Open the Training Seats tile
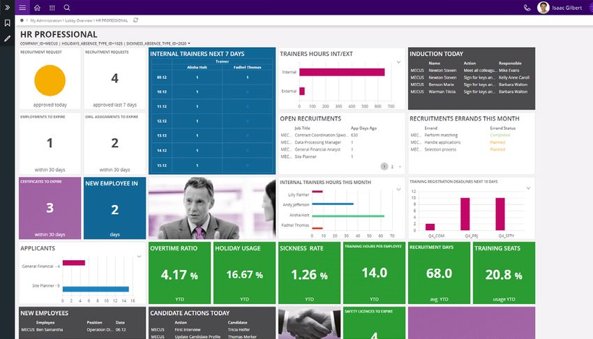 point(504,273)
